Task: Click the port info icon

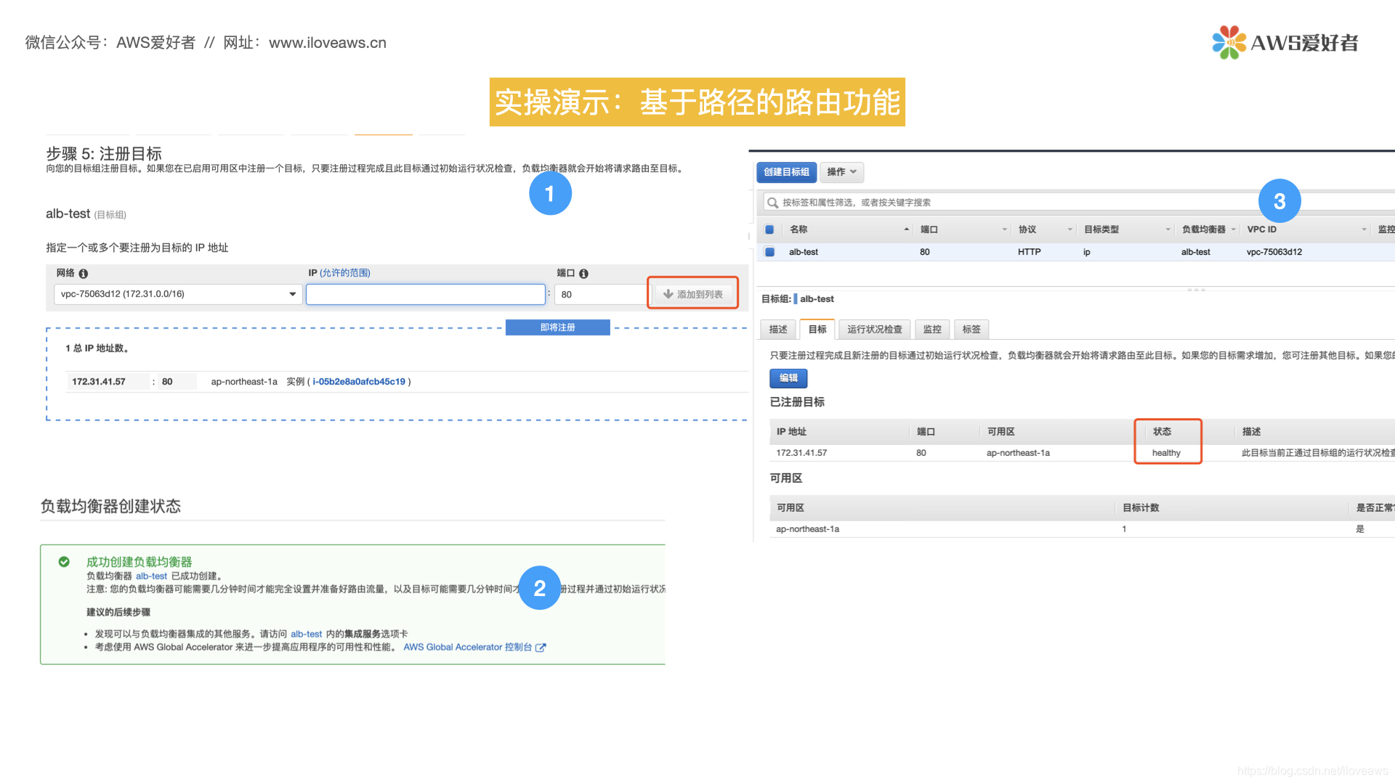Action: [x=583, y=274]
